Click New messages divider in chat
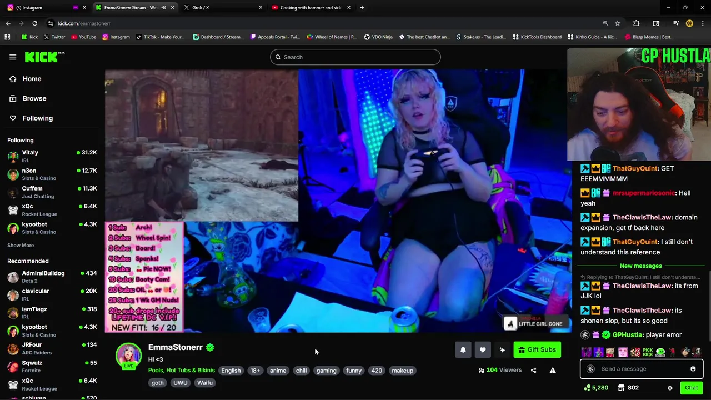Viewport: 711px width, 400px height. pyautogui.click(x=641, y=266)
